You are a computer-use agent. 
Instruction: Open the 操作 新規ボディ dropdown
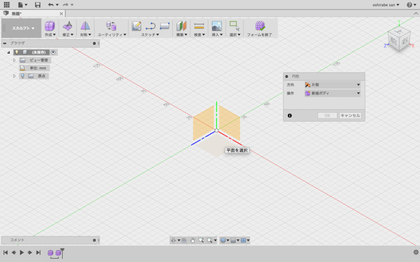pyautogui.click(x=332, y=93)
